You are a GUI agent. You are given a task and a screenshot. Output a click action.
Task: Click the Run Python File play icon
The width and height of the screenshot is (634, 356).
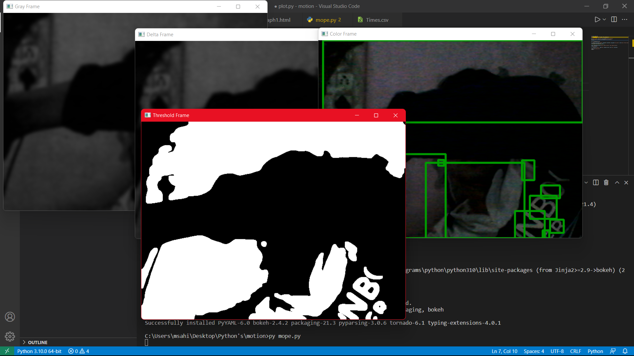point(597,19)
